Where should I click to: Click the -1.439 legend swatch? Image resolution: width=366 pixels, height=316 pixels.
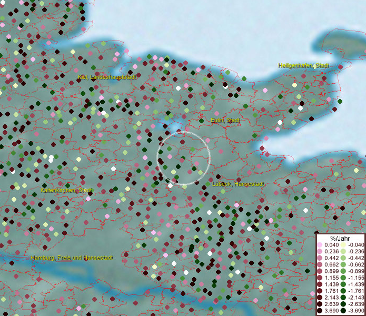(x=343, y=284)
